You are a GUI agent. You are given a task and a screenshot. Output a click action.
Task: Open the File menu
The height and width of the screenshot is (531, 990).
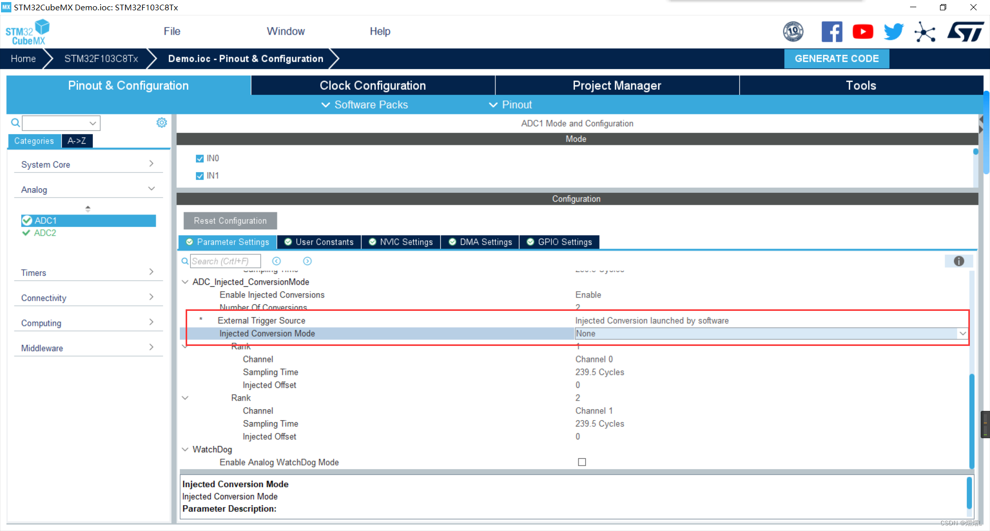pyautogui.click(x=172, y=31)
